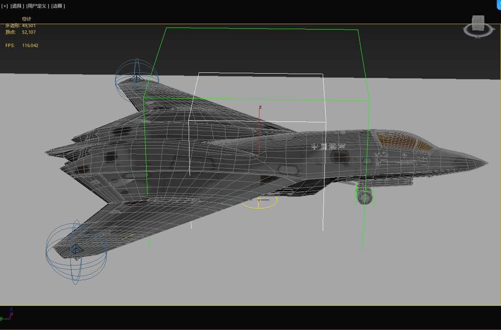Select the aircraft cockpit canopy
The height and width of the screenshot is (330, 501).
coord(405,142)
